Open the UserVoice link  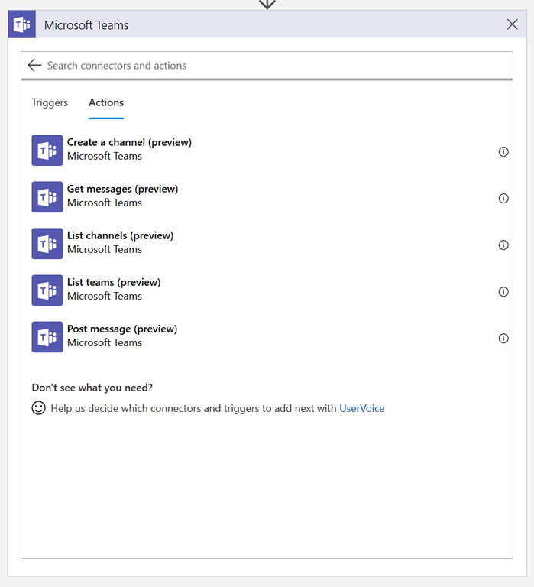click(361, 408)
